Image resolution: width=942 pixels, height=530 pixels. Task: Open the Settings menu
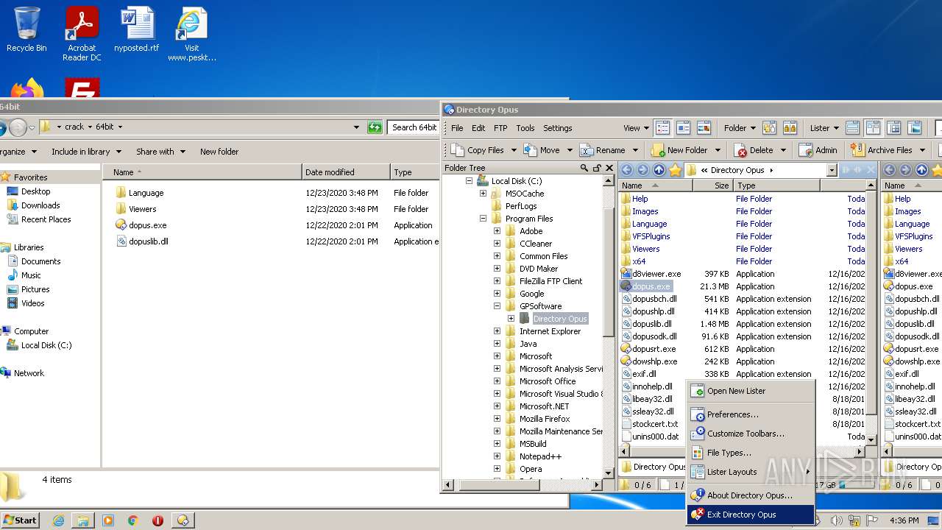(557, 128)
